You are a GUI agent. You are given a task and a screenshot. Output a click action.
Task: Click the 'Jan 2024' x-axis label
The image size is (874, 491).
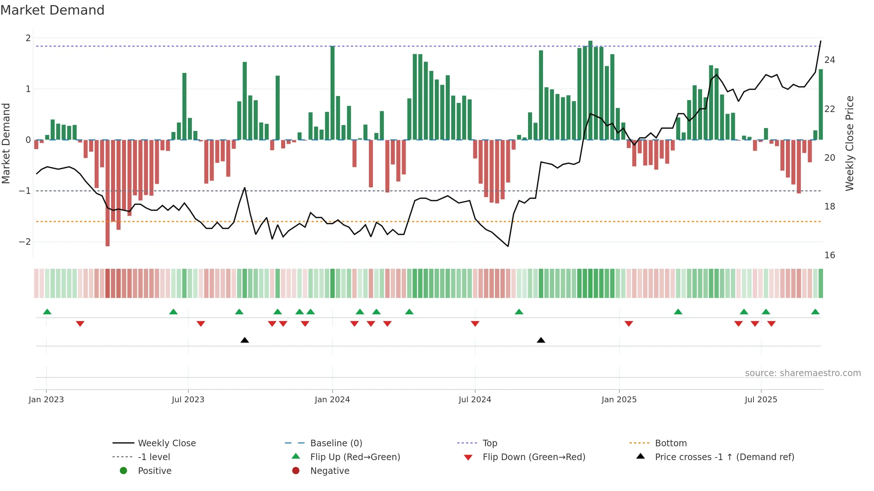coord(332,399)
